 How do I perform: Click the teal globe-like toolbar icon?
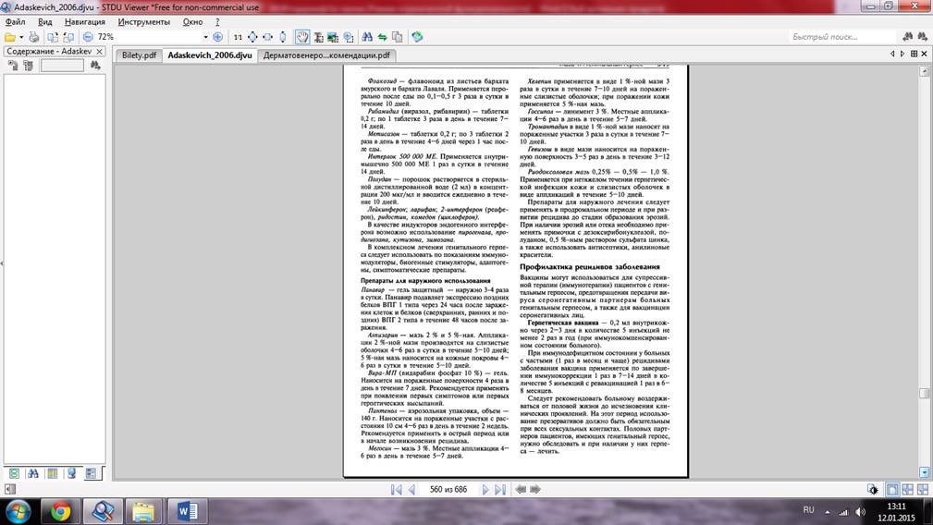tap(417, 37)
